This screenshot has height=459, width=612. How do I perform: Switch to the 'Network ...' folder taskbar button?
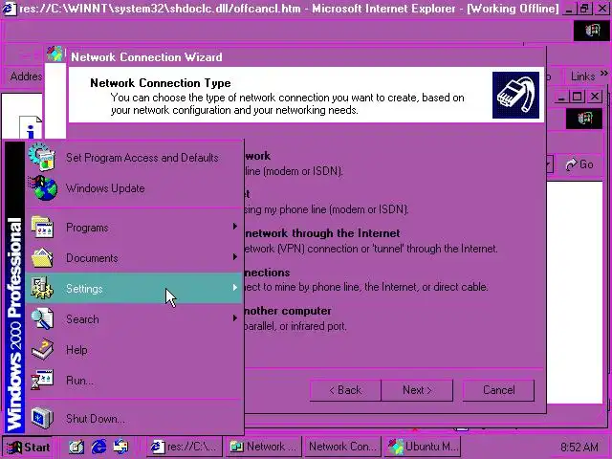point(265,447)
